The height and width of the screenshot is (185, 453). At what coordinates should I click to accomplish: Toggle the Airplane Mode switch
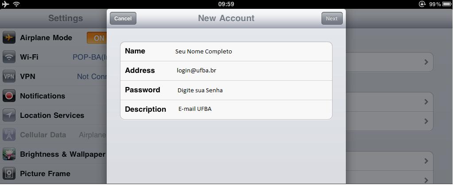click(x=97, y=38)
